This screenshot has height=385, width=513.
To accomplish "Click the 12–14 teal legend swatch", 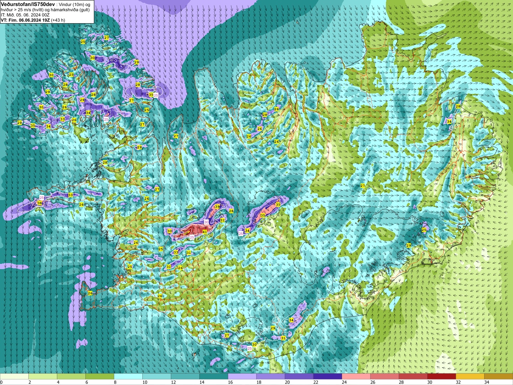I will click(185, 377).
